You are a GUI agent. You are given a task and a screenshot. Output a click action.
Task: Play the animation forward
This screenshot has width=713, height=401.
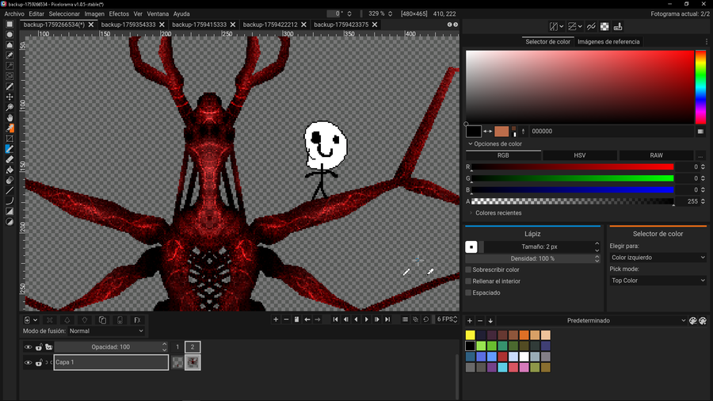(367, 319)
